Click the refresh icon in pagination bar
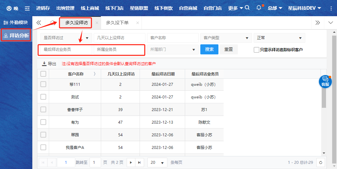The width and height of the screenshot is (337, 169). pyautogui.click(x=321, y=163)
